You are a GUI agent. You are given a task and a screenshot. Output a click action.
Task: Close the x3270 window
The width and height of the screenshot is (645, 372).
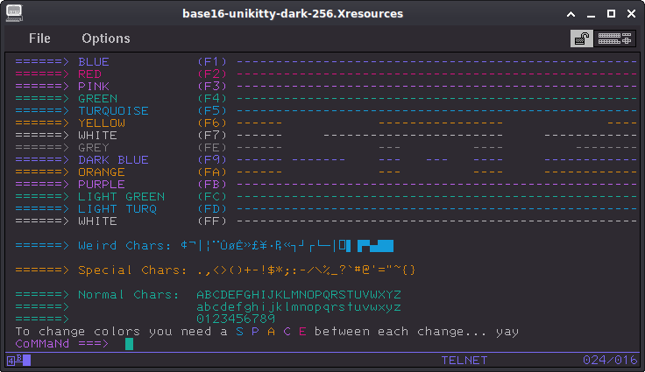point(632,14)
